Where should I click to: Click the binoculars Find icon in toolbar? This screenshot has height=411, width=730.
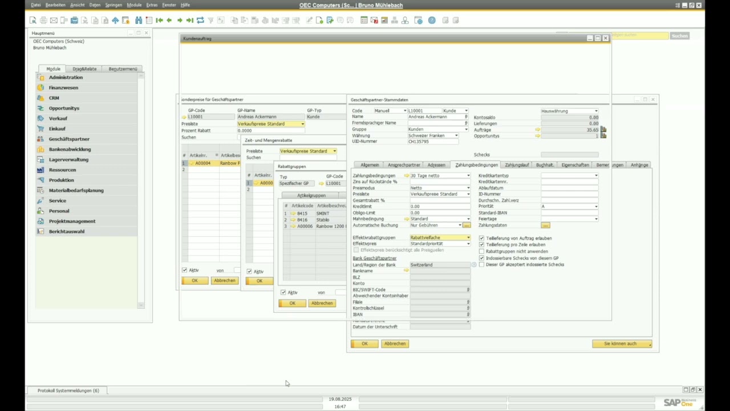tap(139, 21)
